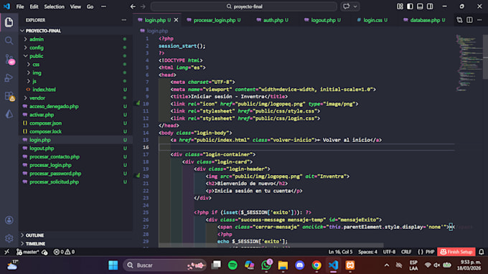This screenshot has height=274, width=488.
Task: Open the Edit menu
Action: tap(34, 6)
